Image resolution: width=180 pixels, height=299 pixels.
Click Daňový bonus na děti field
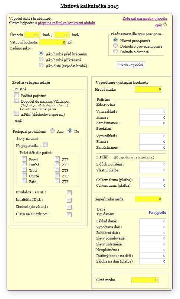[153, 256]
